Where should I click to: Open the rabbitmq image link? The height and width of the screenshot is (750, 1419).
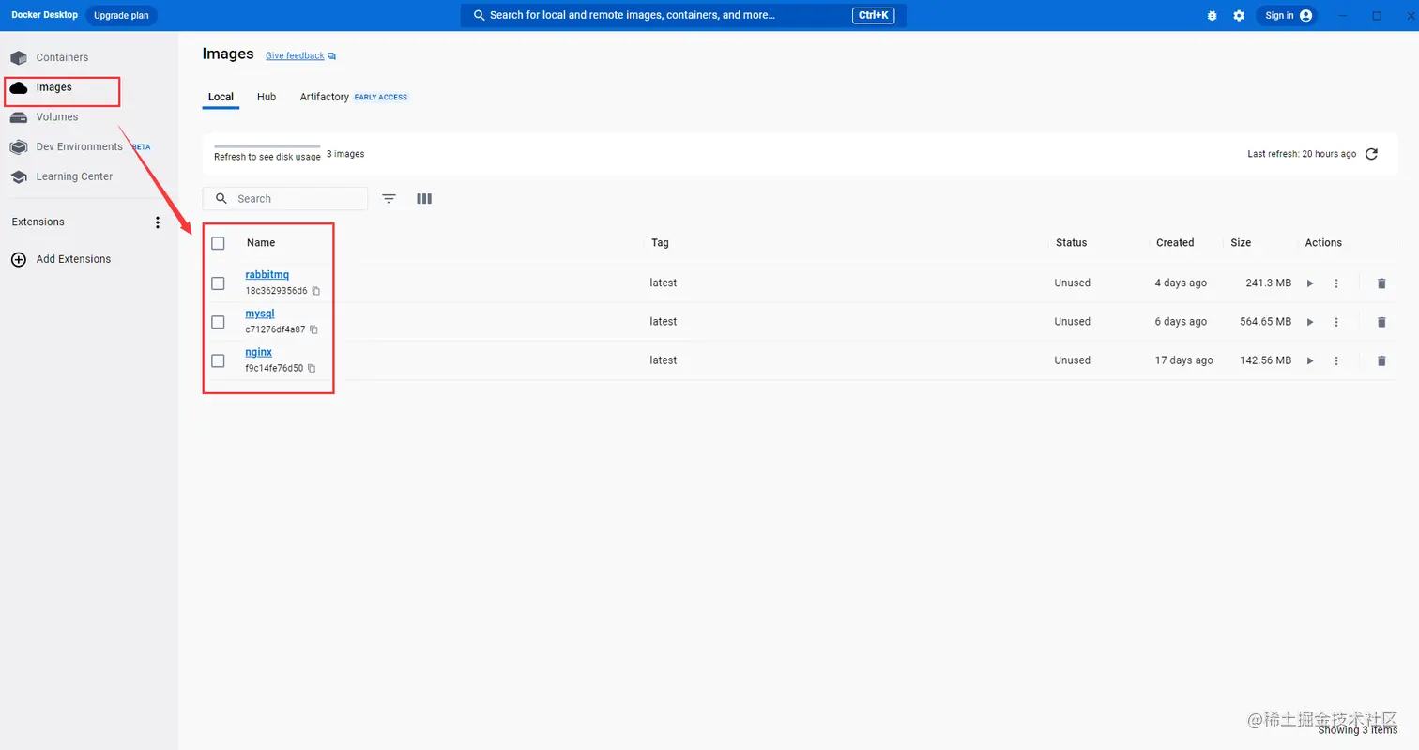[267, 275]
